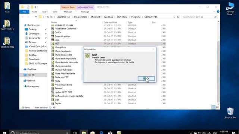Select OneDrive in navigation pane
This screenshot has width=239, height=134.
point(31,69)
